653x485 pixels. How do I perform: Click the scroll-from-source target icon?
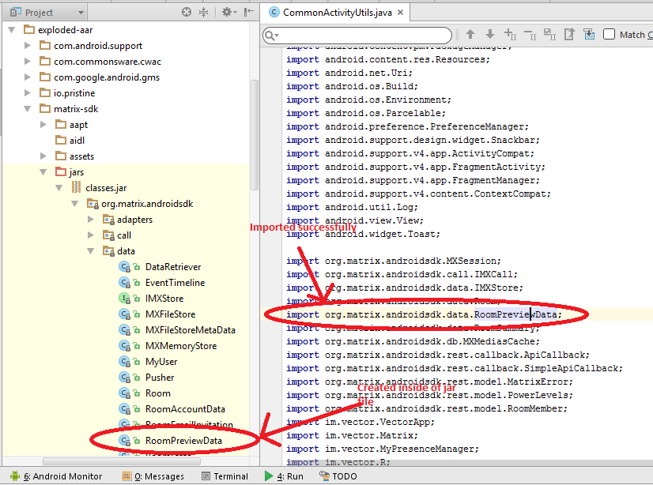(x=187, y=12)
